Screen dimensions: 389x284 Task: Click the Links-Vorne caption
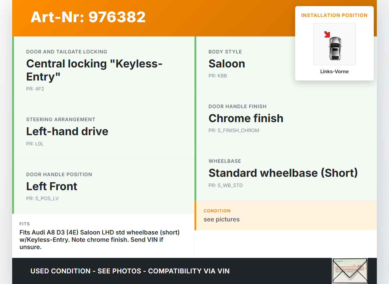coord(334,72)
